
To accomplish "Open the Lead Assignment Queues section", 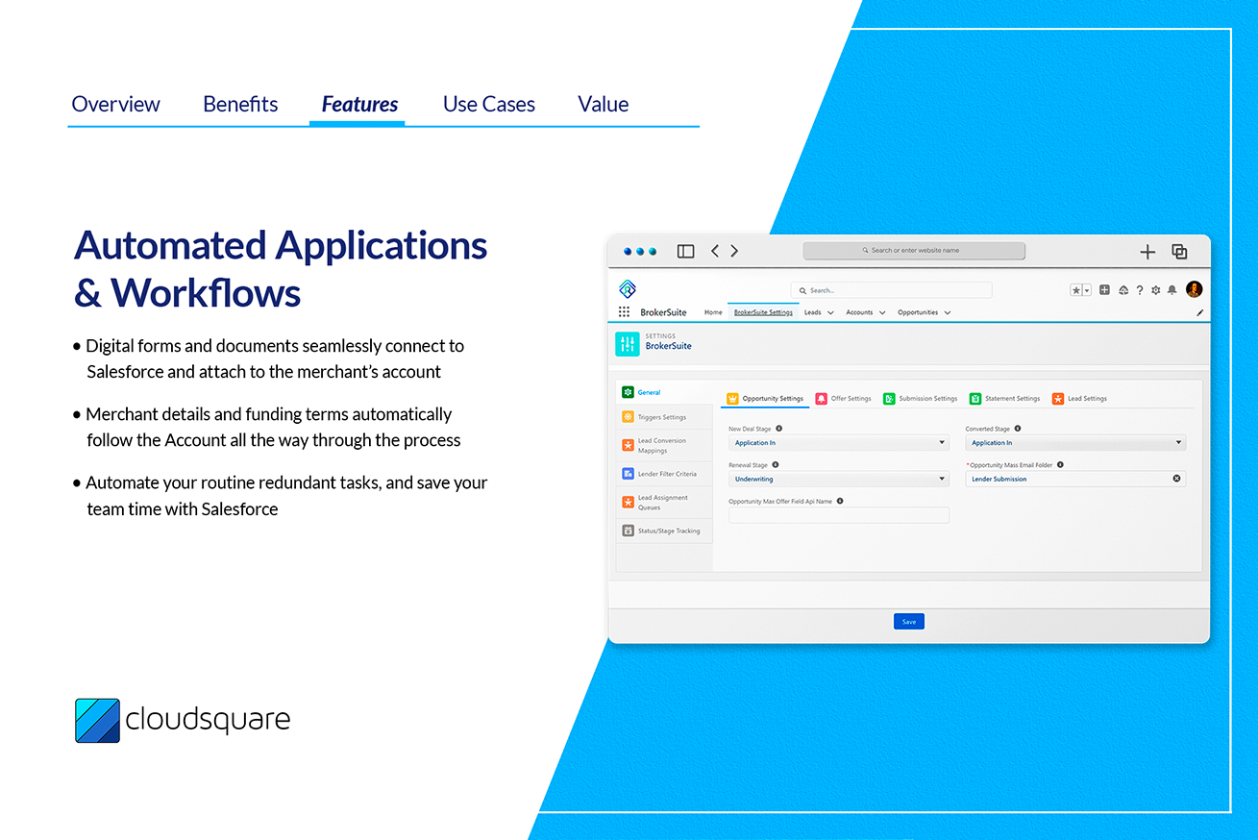I will click(x=664, y=501).
